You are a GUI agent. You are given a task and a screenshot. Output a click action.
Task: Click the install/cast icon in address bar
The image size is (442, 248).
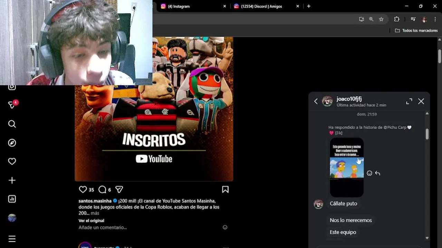[x=361, y=19]
